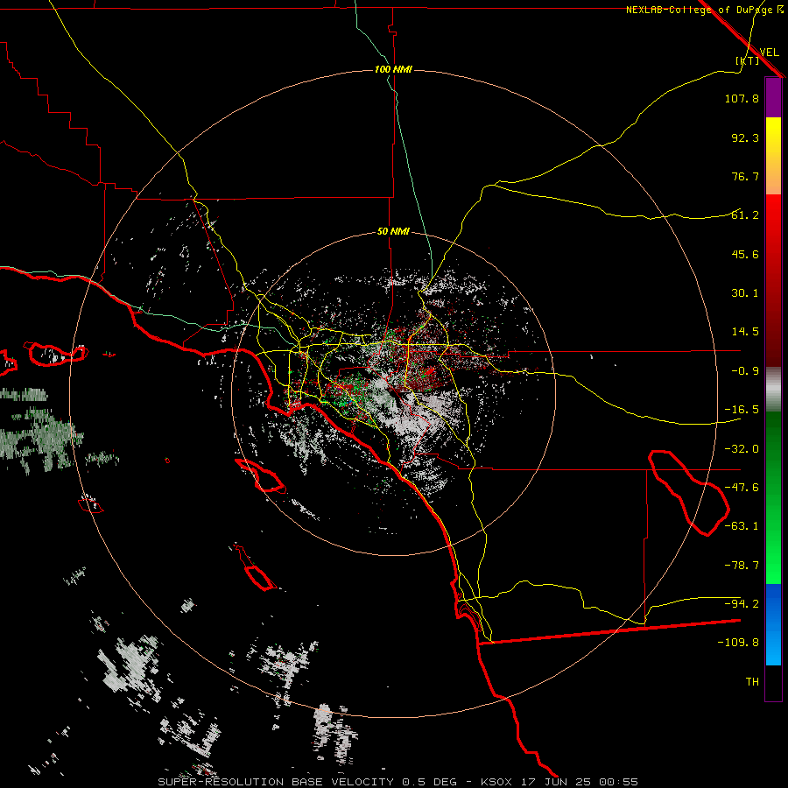Click the TH legend label

tap(752, 682)
